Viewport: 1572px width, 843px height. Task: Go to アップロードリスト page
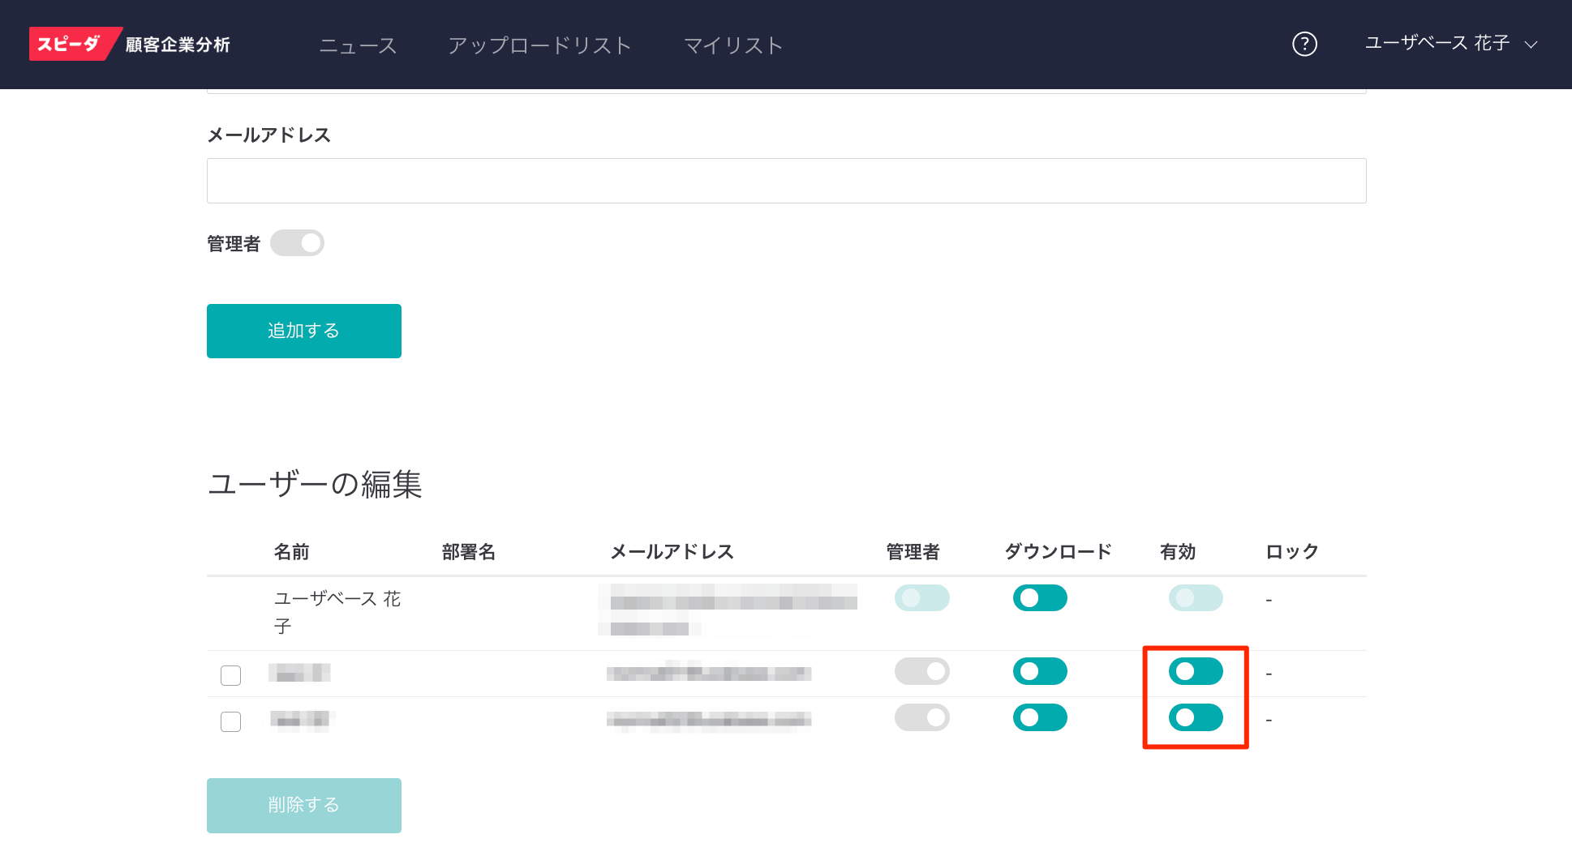(x=539, y=45)
